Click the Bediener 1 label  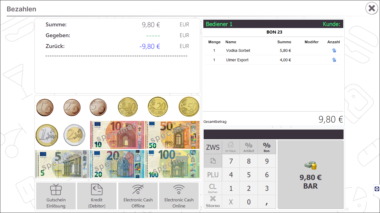pyautogui.click(x=219, y=24)
